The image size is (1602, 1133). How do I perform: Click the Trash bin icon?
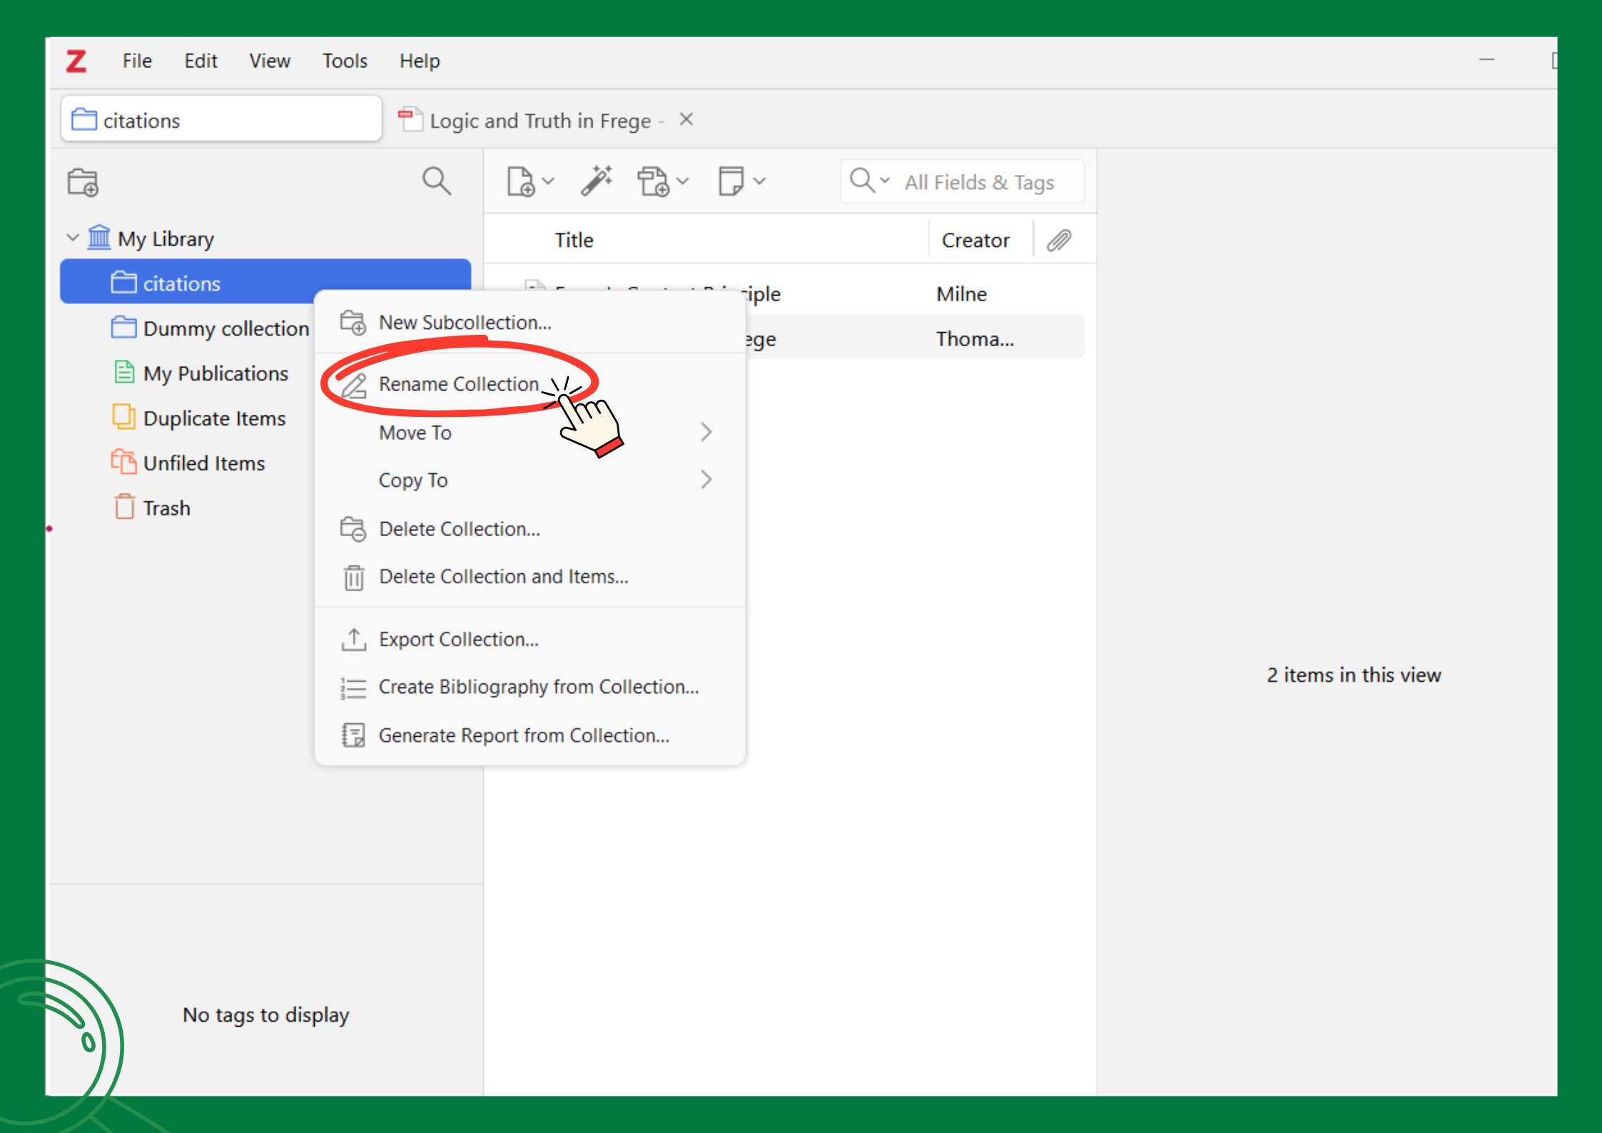coord(124,506)
